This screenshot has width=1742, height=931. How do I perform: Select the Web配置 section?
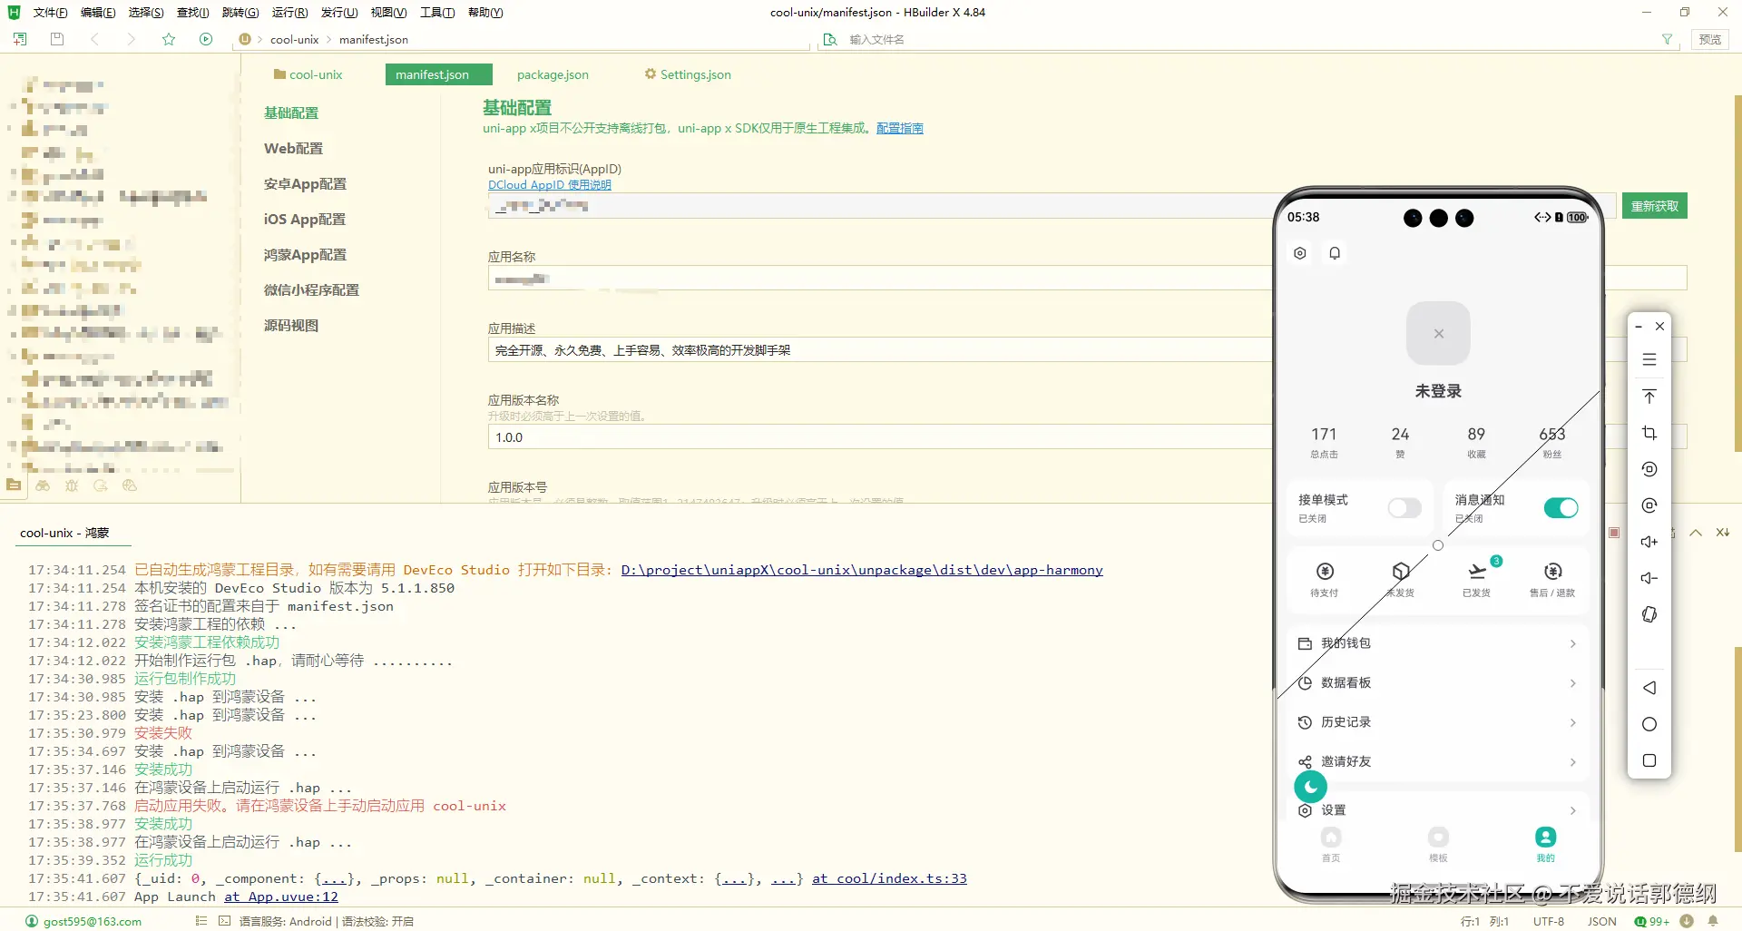click(x=293, y=148)
